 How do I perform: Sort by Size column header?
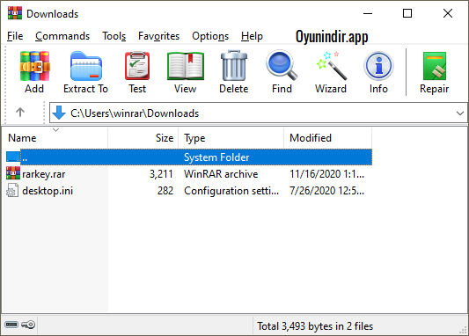(x=143, y=138)
